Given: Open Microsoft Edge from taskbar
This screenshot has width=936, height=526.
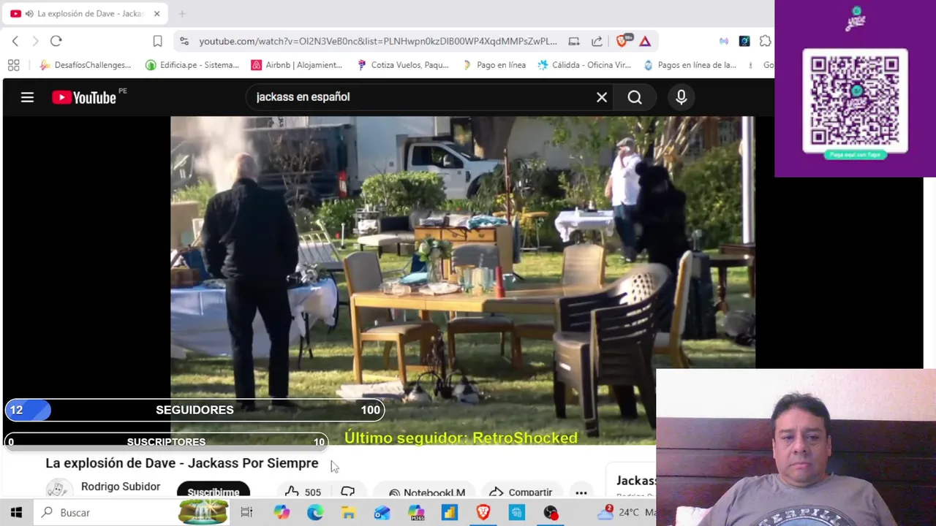Looking at the screenshot, I should pyautogui.click(x=315, y=513).
